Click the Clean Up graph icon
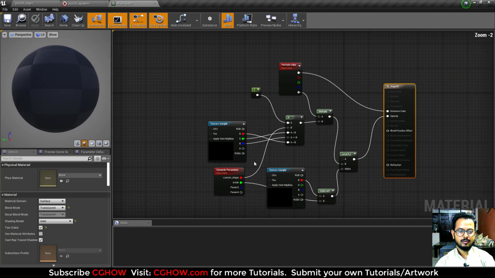The image size is (495, 278). pyautogui.click(x=77, y=20)
